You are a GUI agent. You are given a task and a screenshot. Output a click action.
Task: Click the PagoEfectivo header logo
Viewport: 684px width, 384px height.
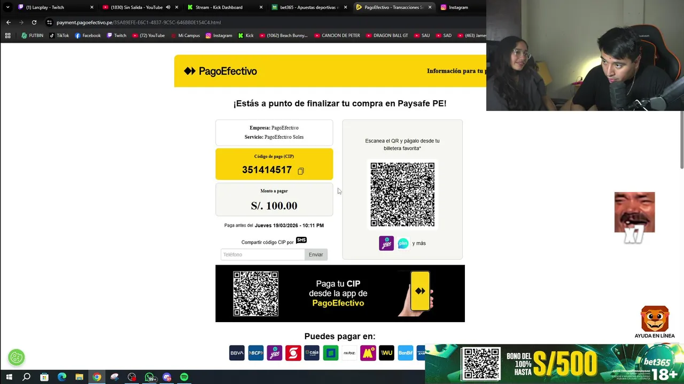pos(220,71)
